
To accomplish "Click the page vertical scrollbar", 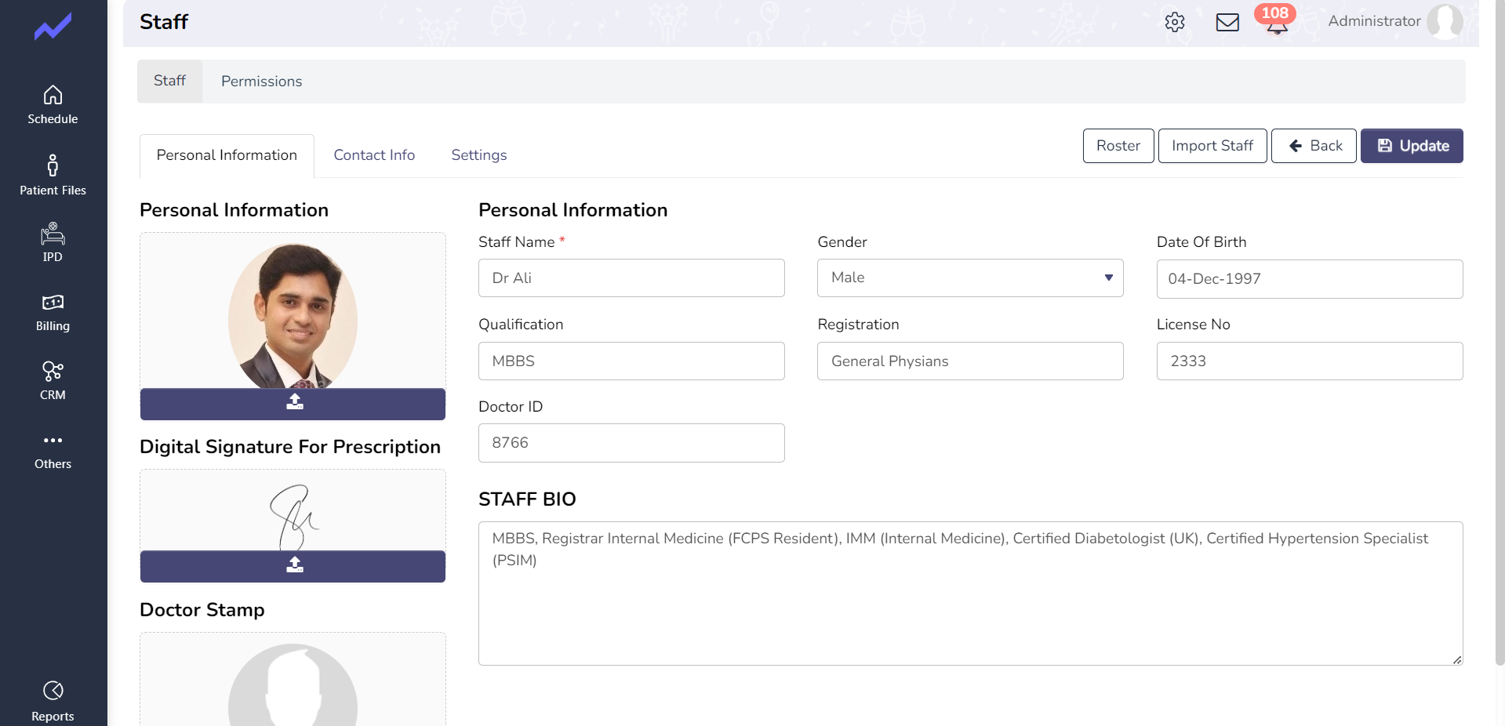I will click(1500, 333).
